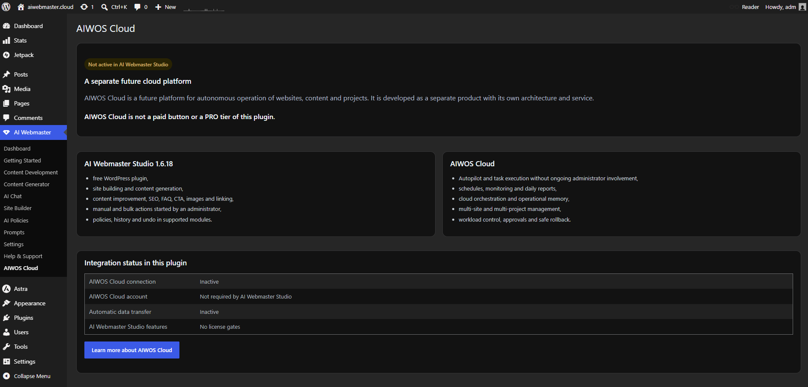This screenshot has width=808, height=387.
Task: Click the Pages icon
Action: click(x=6, y=103)
